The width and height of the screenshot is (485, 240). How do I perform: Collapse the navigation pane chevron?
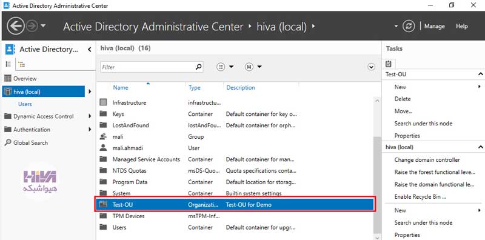(x=89, y=49)
